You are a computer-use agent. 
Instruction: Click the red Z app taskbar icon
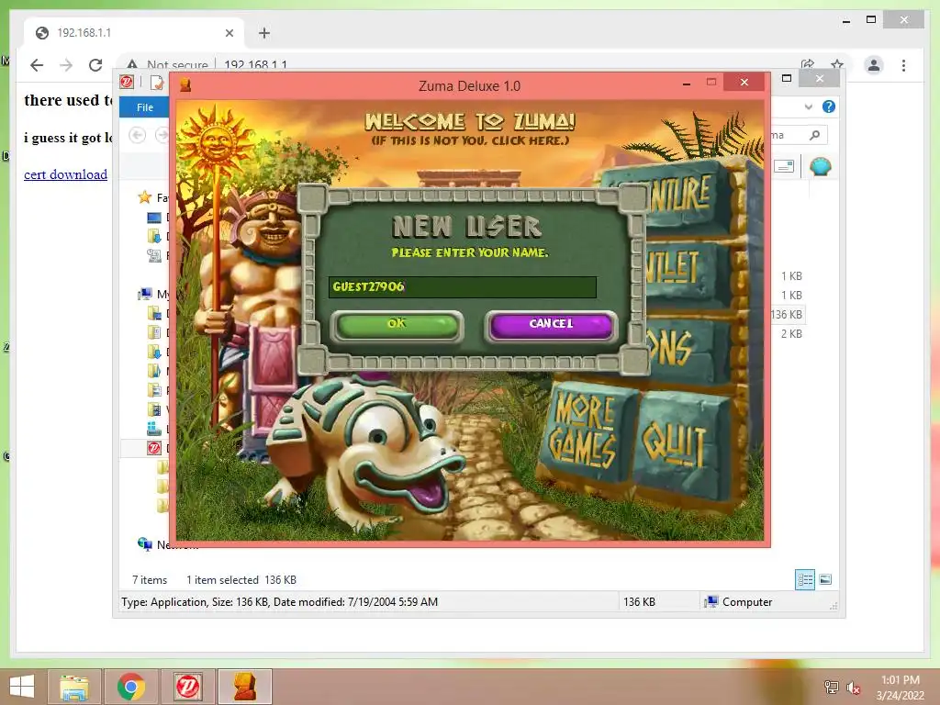click(187, 687)
